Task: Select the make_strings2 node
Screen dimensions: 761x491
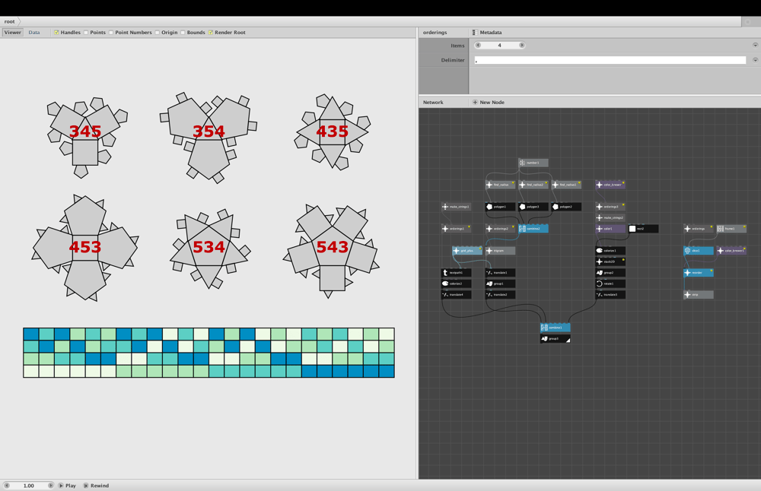Action: coord(610,217)
